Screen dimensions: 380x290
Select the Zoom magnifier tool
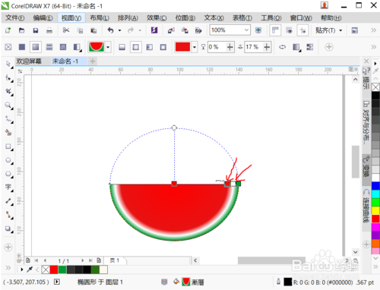point(9,106)
